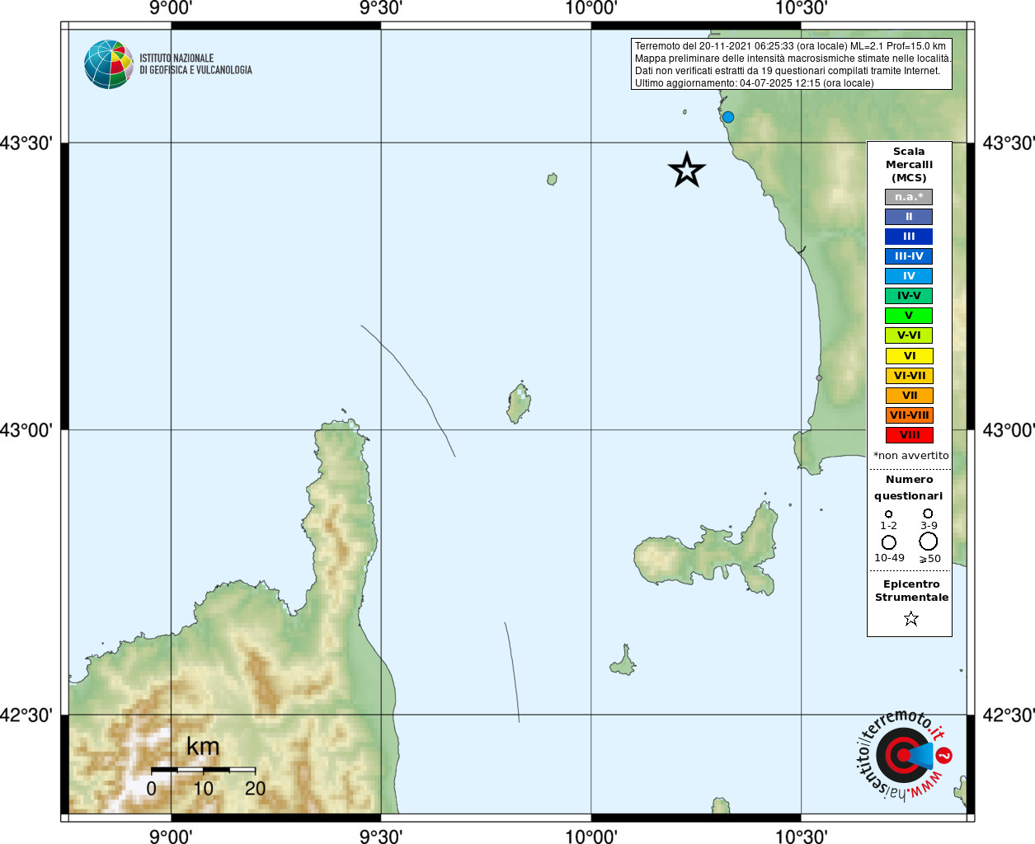Viewport: 1035px width, 844px height.
Task: Click the km scale bar
Action: pyautogui.click(x=203, y=770)
